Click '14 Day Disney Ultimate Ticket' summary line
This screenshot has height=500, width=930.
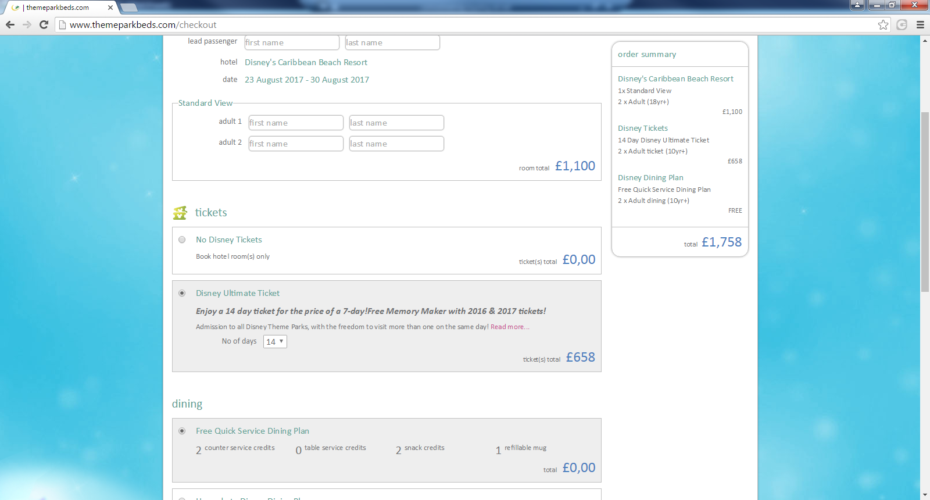[x=663, y=140]
